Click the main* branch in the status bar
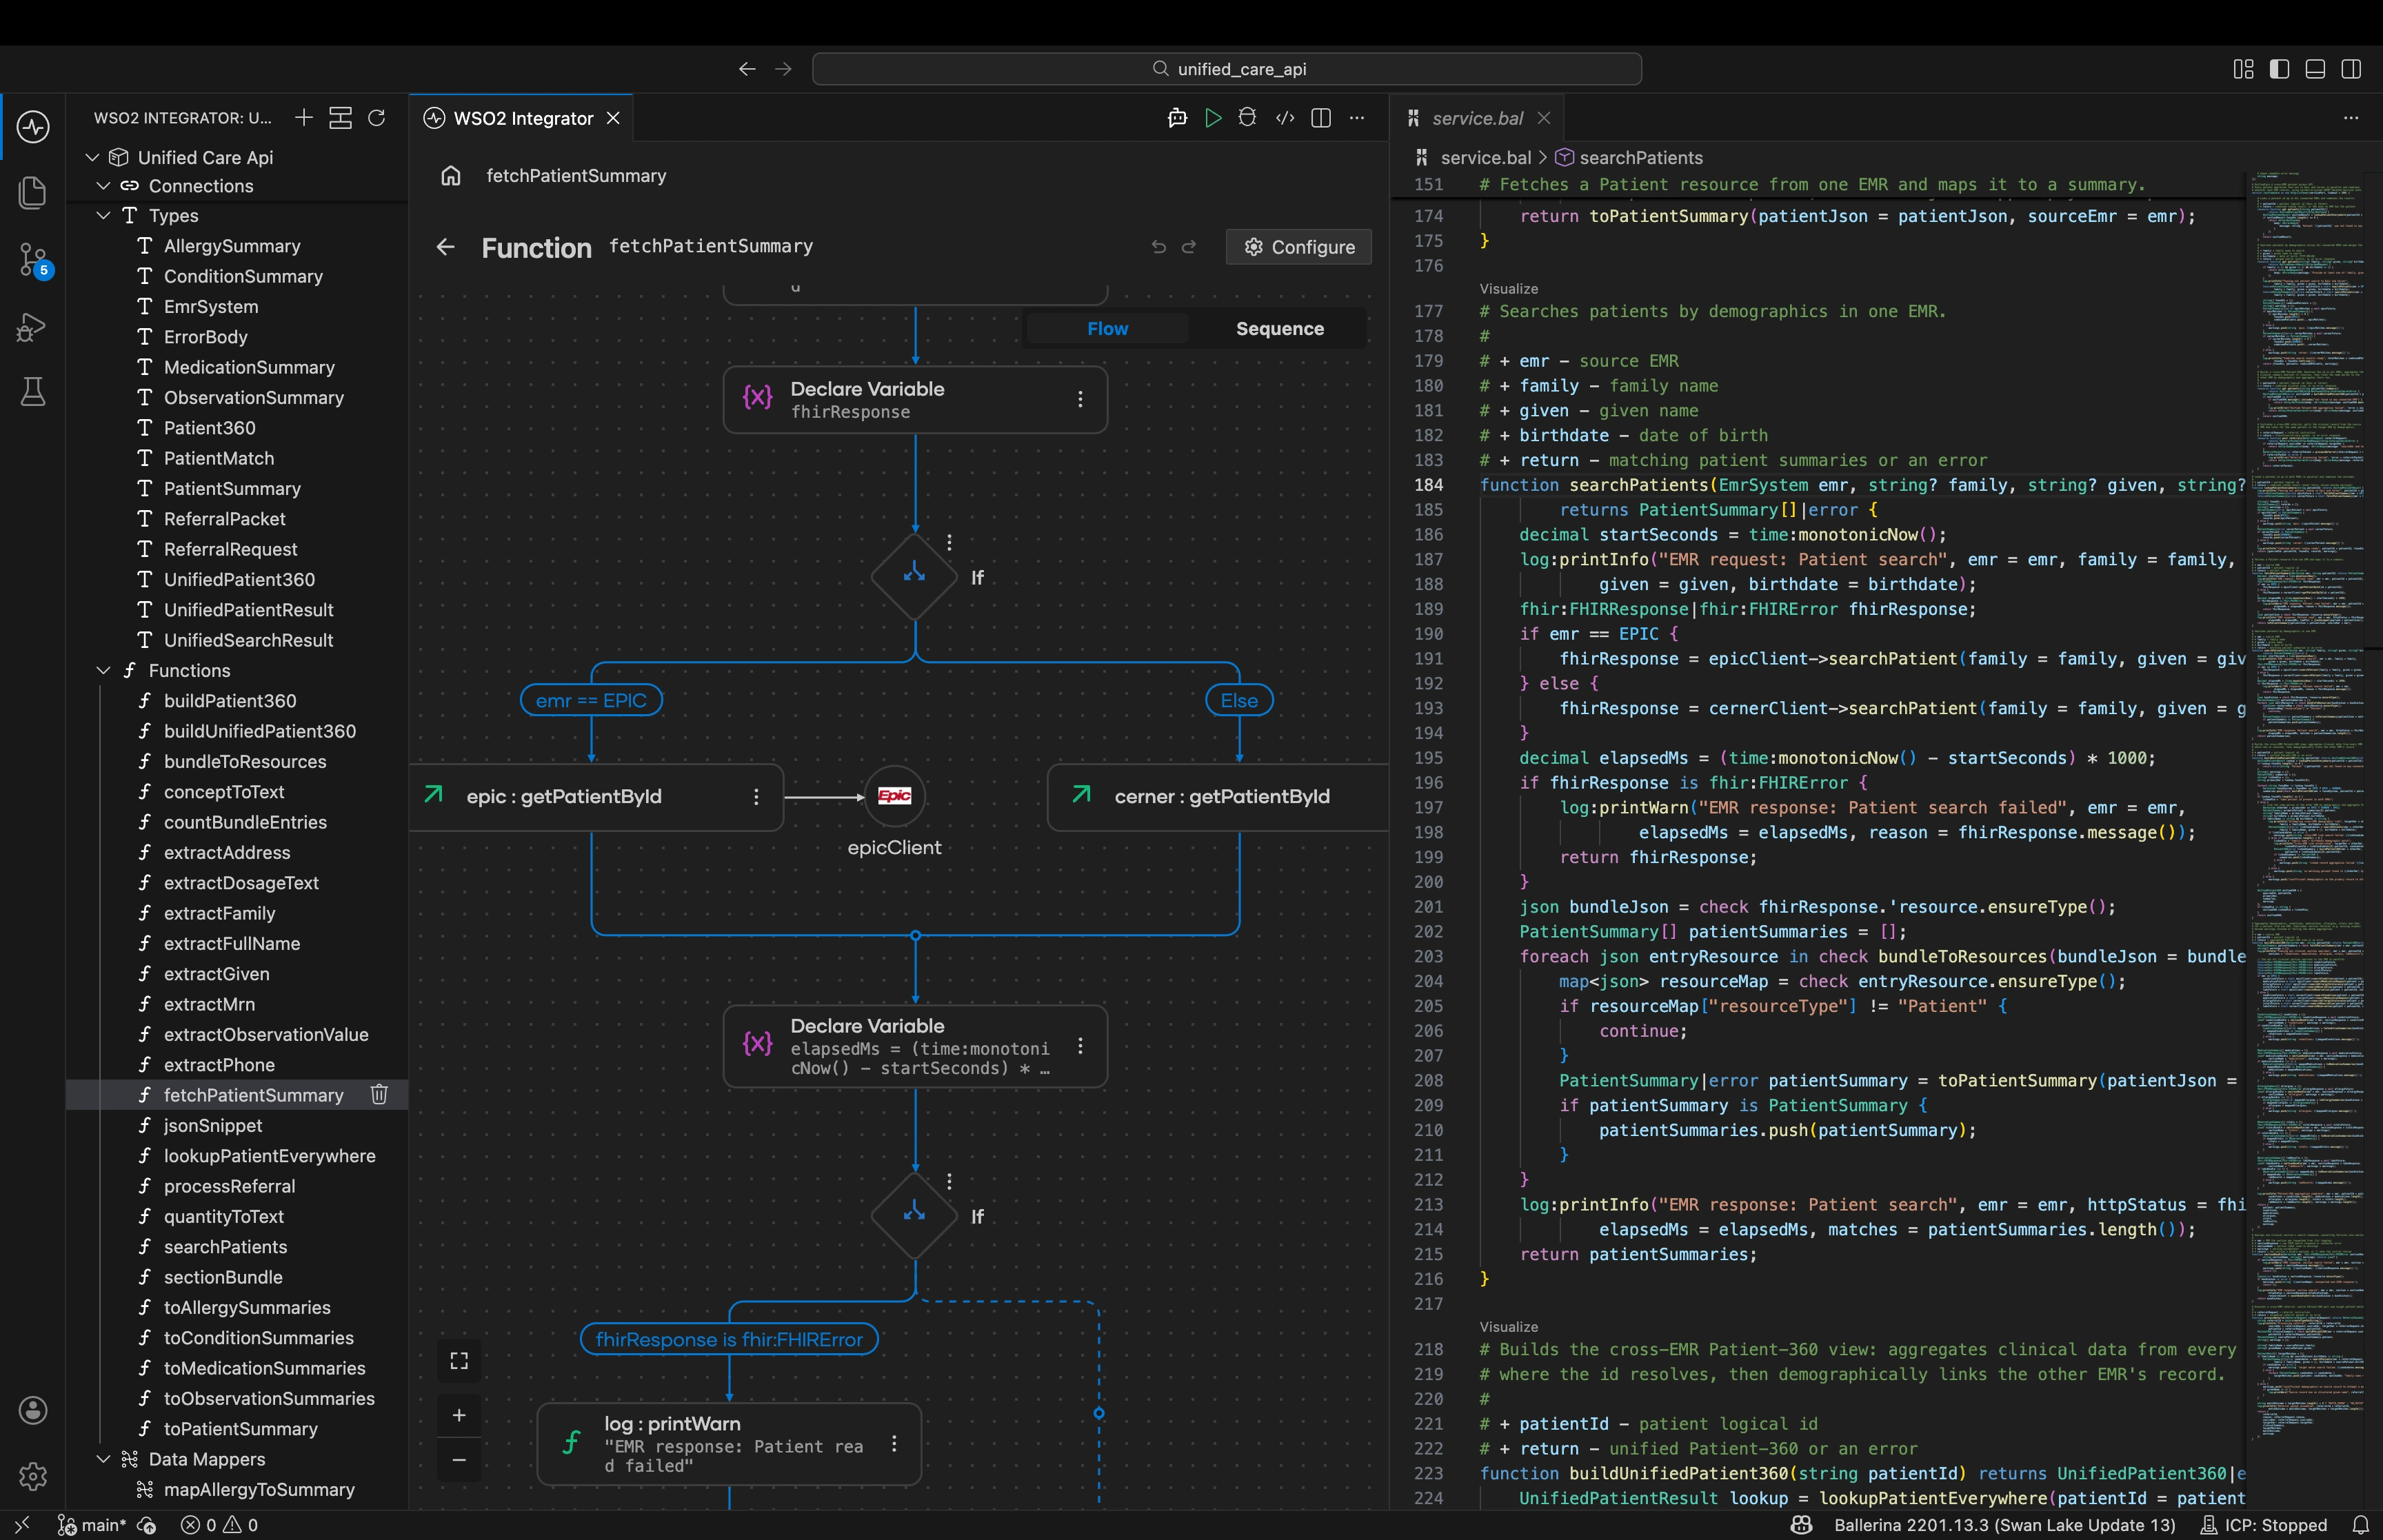This screenshot has height=1540, width=2383. pos(92,1525)
